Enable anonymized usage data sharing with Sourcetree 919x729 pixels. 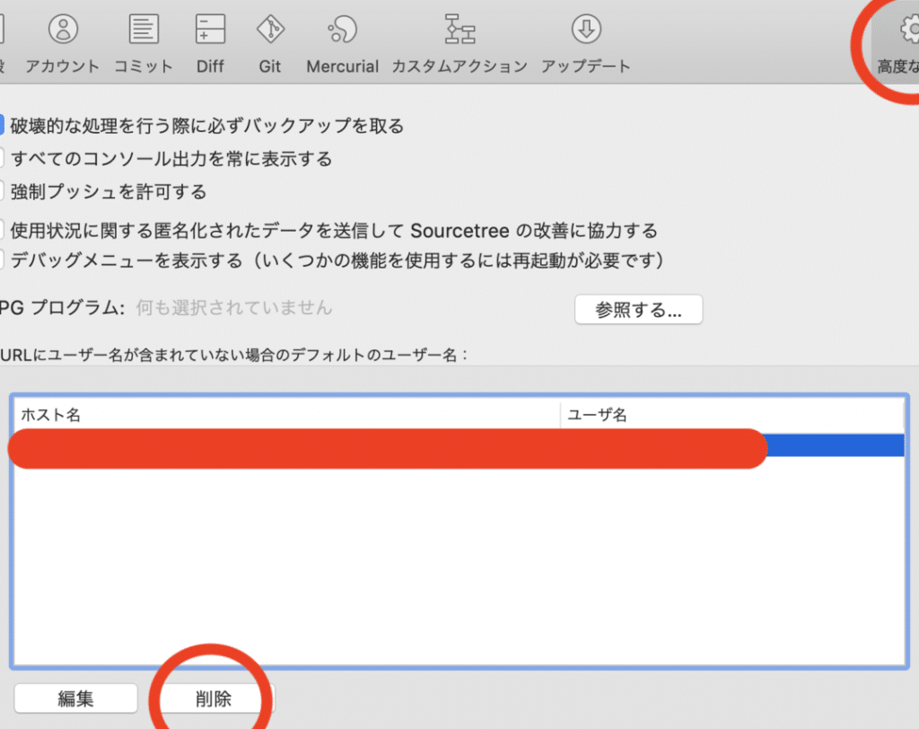[x=3, y=231]
